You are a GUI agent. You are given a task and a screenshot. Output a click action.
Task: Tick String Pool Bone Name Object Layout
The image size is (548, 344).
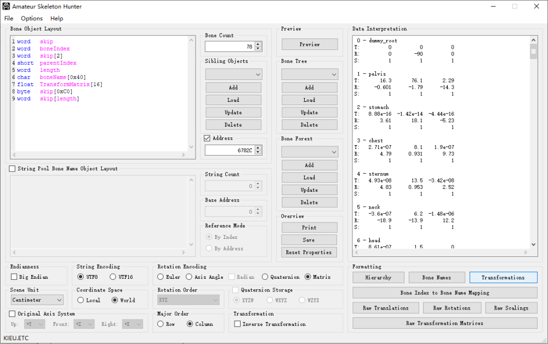tap(13, 169)
